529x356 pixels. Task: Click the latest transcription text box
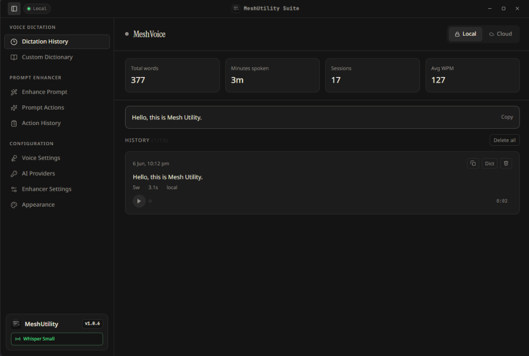point(322,117)
